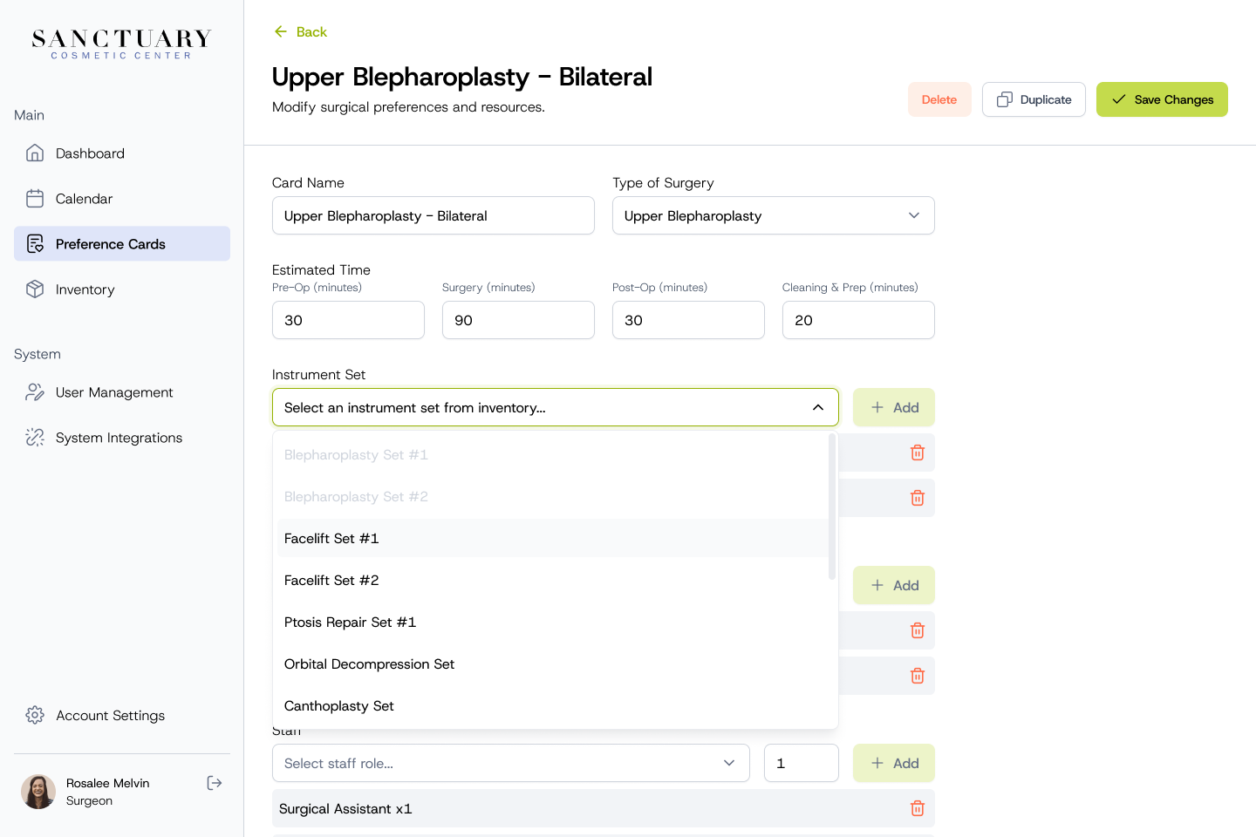Viewport: 1256px width, 837px height.
Task: Click the Calendar icon in the sidebar
Action: tap(35, 199)
